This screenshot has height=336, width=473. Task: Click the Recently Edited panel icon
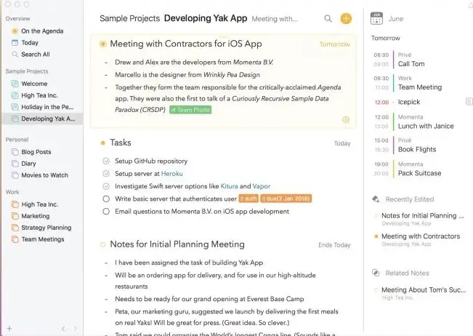pyautogui.click(x=376, y=199)
